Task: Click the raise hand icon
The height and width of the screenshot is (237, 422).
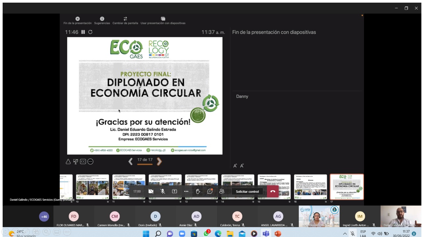Action: [x=198, y=191]
